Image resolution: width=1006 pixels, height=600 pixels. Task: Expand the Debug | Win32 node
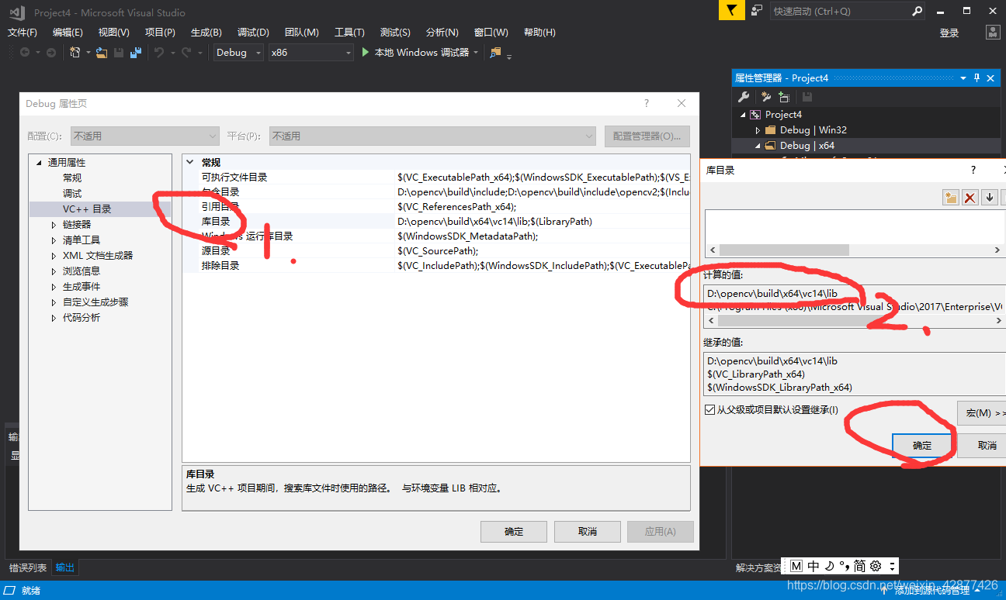[x=758, y=130]
